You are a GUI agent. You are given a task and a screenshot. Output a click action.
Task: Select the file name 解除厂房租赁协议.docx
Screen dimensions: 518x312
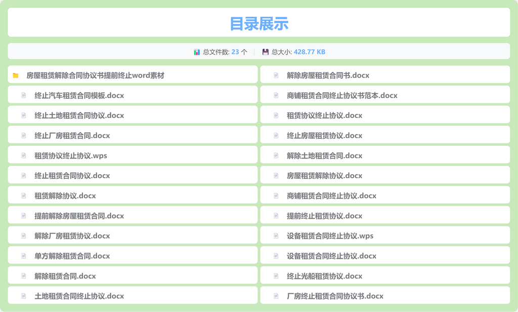[x=72, y=236]
